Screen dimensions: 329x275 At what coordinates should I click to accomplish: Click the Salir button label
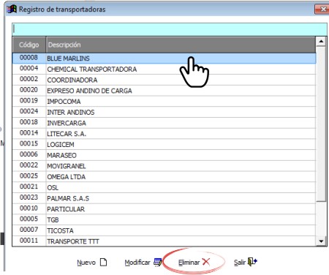point(240,263)
